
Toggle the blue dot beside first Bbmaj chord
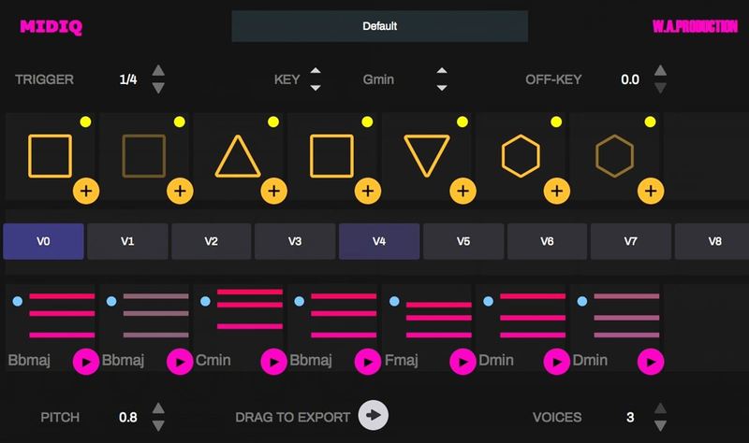19,301
